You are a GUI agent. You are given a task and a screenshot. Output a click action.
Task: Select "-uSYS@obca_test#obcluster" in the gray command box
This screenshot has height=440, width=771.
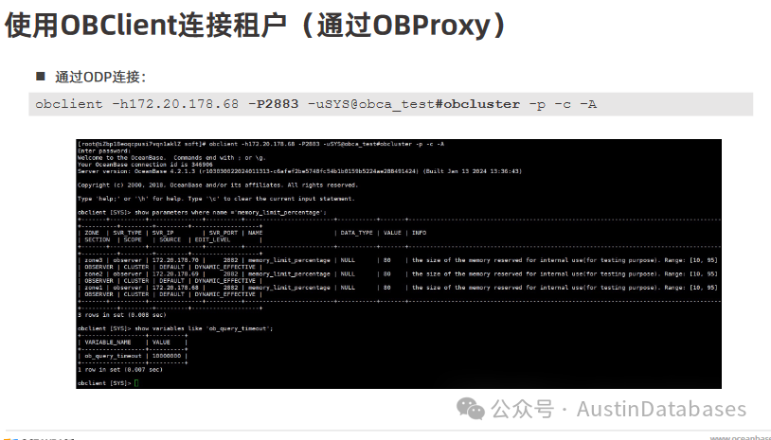click(414, 104)
